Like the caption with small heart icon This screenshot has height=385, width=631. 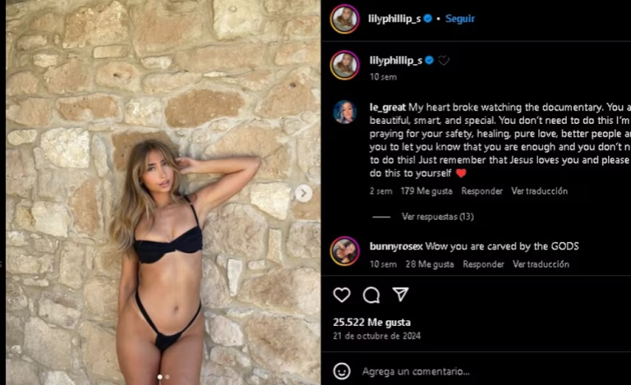coord(444,61)
